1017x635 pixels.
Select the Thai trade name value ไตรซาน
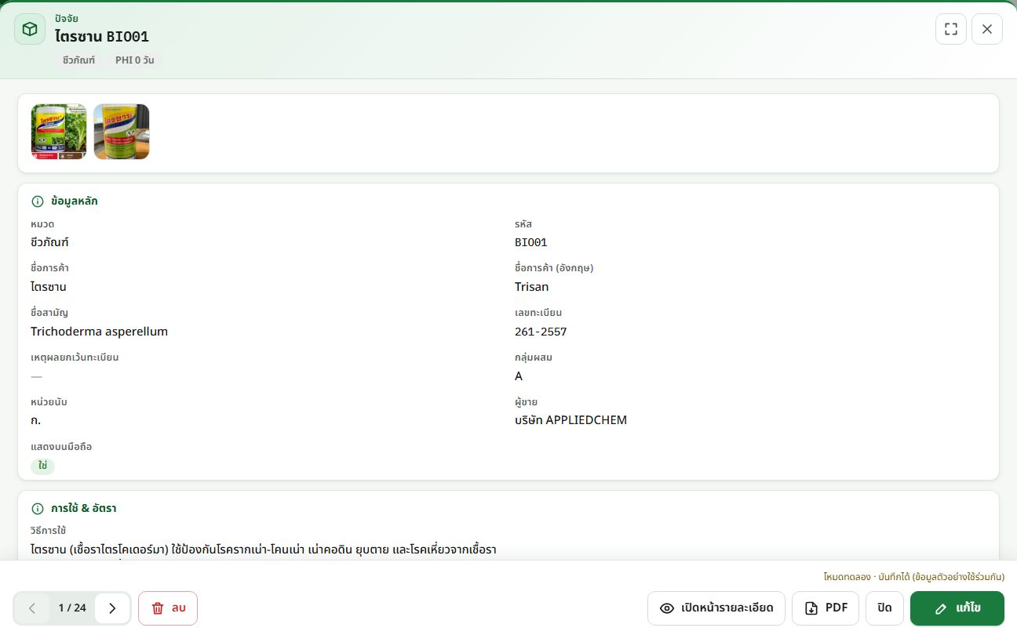tap(49, 287)
